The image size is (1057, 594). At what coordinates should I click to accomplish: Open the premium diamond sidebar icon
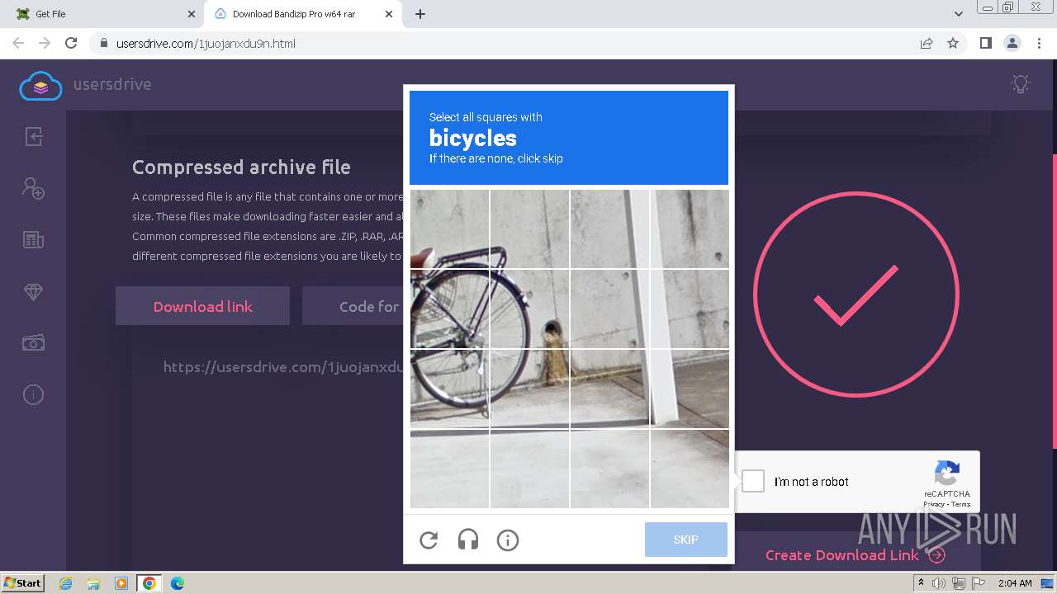click(33, 292)
